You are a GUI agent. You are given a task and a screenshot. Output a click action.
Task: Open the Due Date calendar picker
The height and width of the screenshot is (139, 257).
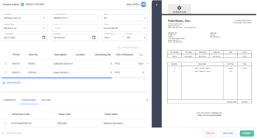[x=94, y=37]
